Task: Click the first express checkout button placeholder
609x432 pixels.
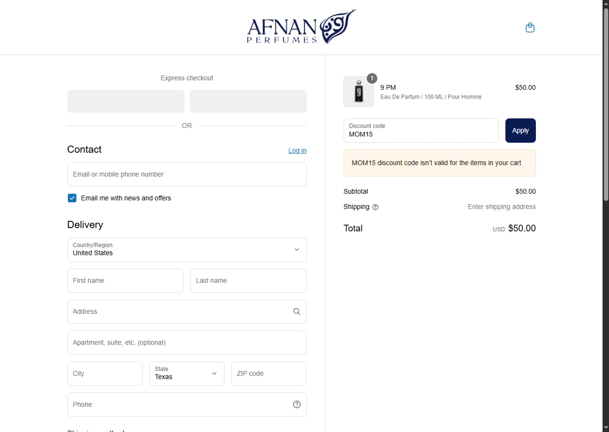Action: [x=126, y=101]
